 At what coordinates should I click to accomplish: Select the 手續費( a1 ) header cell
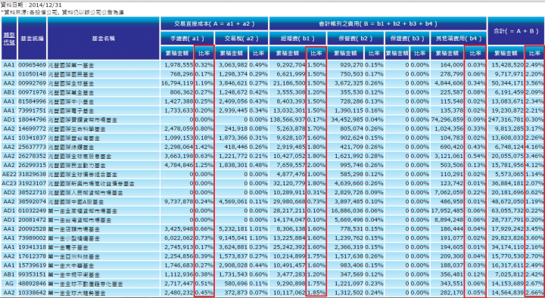coord(188,39)
